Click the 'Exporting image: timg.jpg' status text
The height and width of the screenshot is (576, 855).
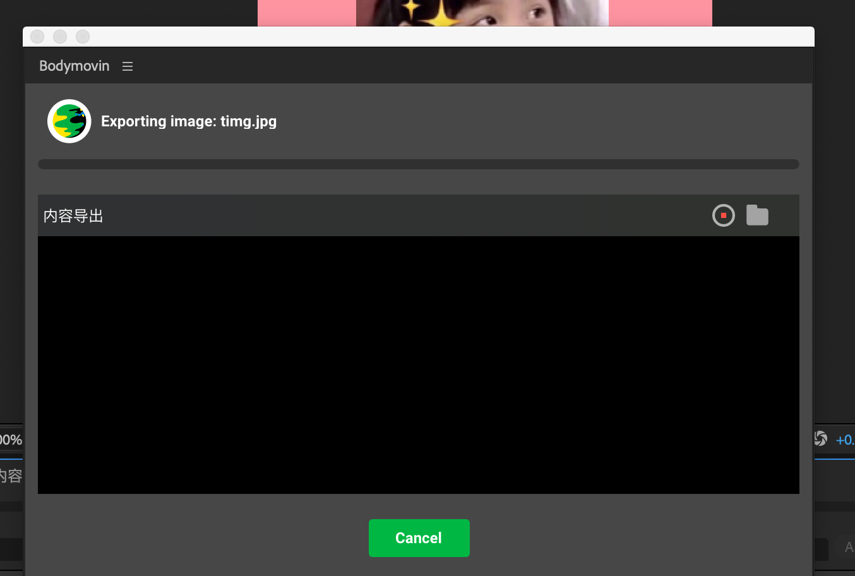189,121
